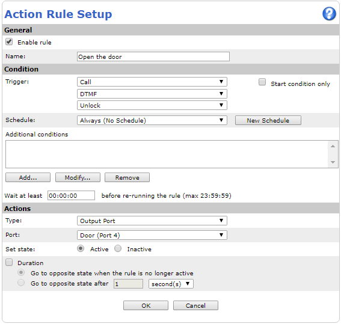
Task: Click the Wait at least time field
Action: pos(71,195)
